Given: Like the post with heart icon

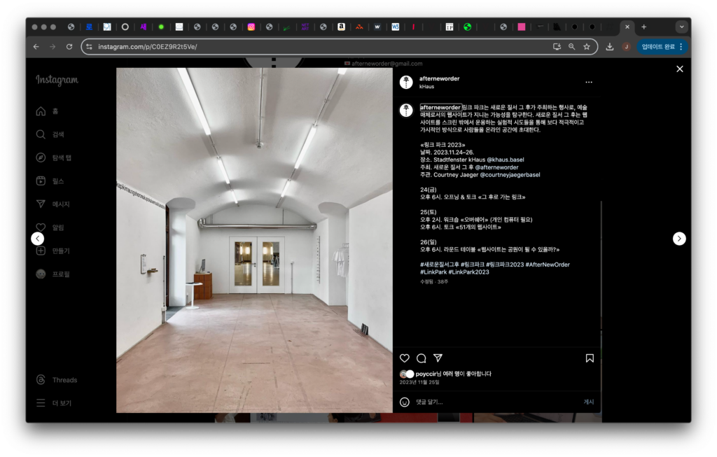Looking at the screenshot, I should 405,358.
